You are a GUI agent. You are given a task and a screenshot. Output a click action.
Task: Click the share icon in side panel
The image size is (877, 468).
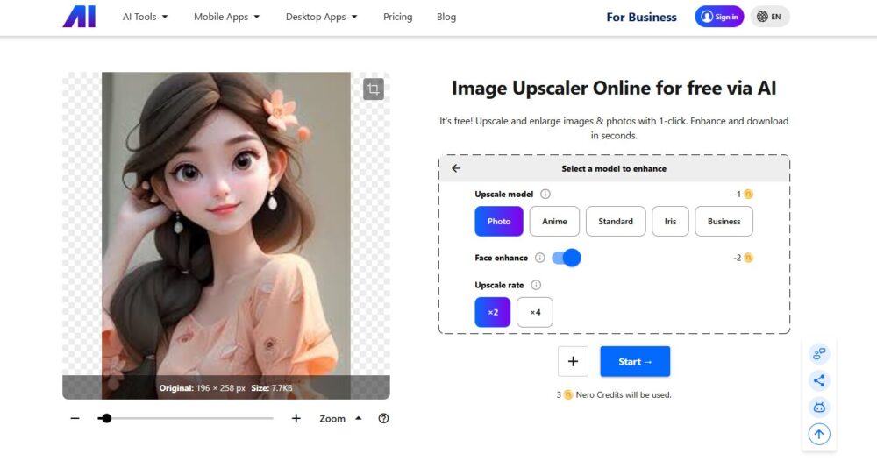pyautogui.click(x=819, y=380)
